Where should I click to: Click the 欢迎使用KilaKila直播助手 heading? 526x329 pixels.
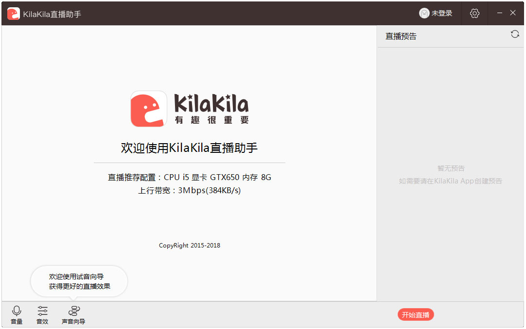tap(189, 148)
